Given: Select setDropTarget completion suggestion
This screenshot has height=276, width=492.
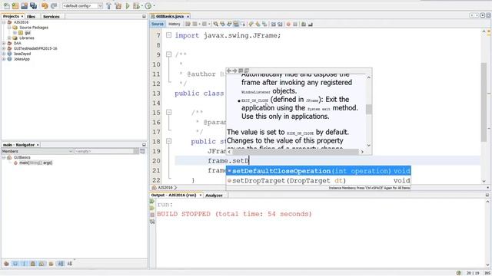Looking at the screenshot, I should coord(318,181).
